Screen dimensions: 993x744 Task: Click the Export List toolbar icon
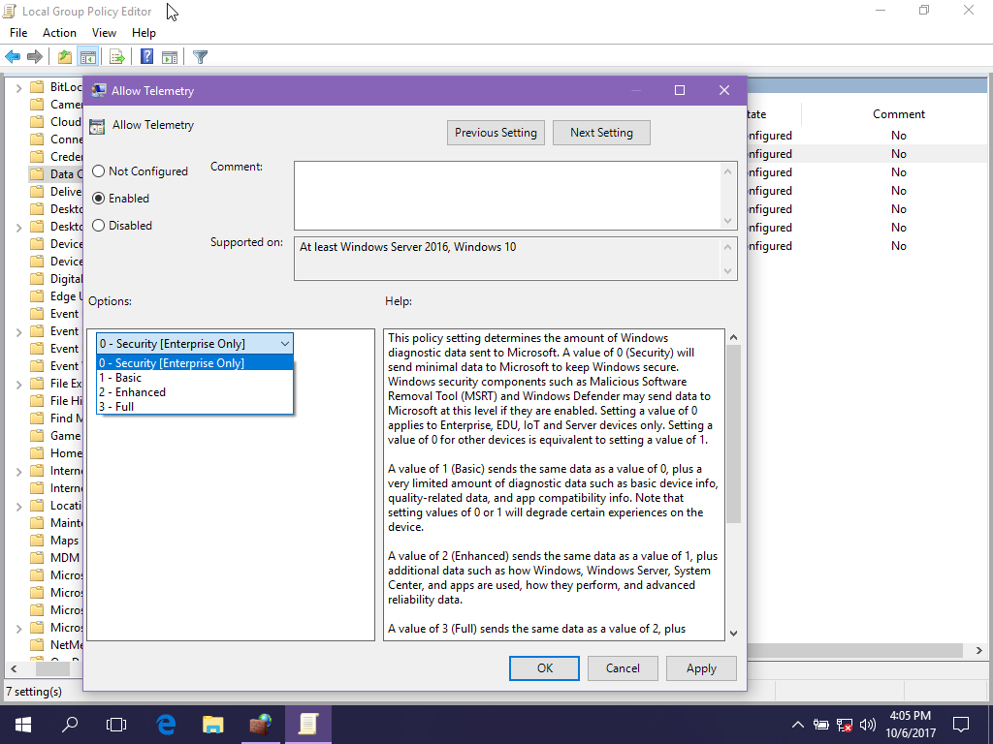click(x=117, y=57)
